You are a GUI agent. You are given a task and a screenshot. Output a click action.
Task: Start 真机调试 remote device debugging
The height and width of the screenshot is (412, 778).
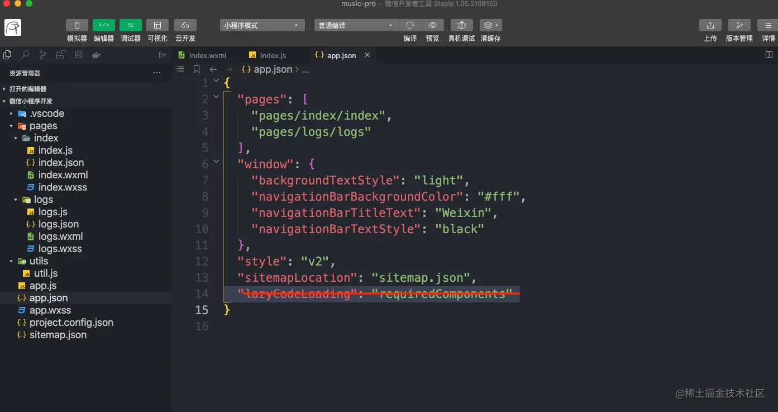(461, 25)
